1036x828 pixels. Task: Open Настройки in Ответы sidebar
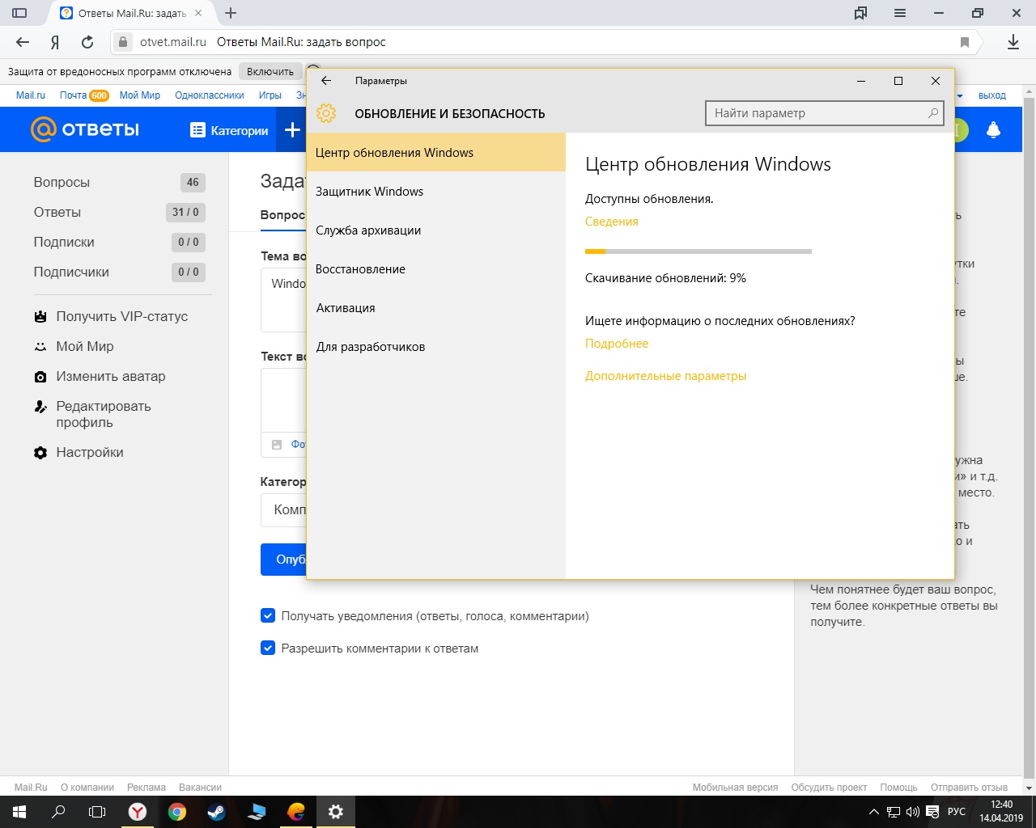pos(89,452)
